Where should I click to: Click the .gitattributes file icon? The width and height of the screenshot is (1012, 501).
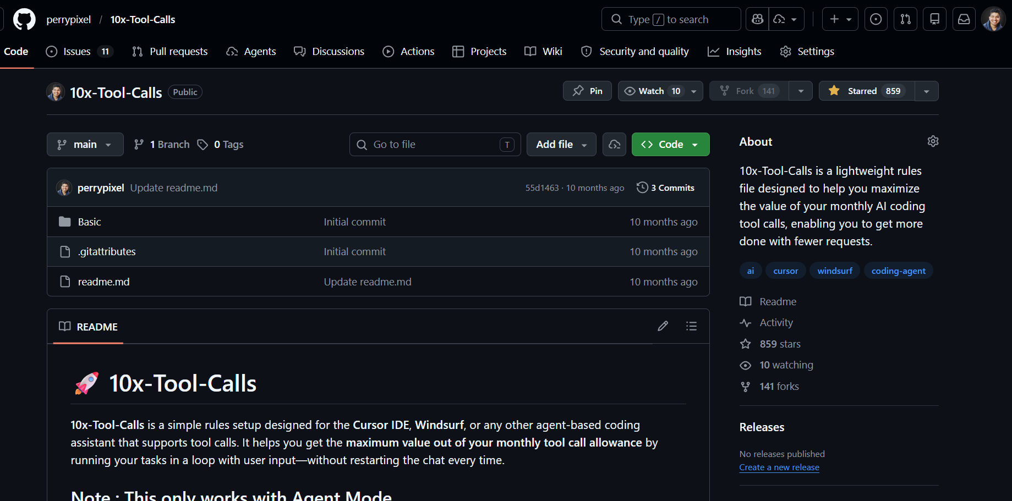point(65,252)
